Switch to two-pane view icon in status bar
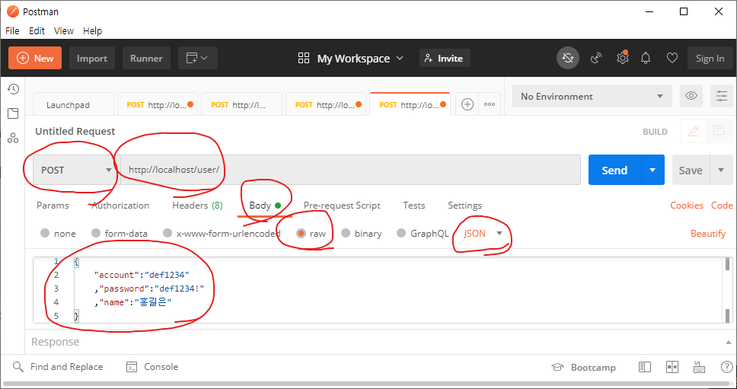The height and width of the screenshot is (389, 737). pos(672,367)
